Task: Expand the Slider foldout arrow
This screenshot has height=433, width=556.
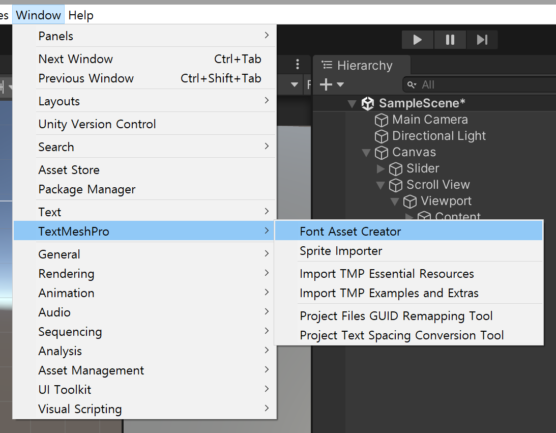Action: pos(381,168)
